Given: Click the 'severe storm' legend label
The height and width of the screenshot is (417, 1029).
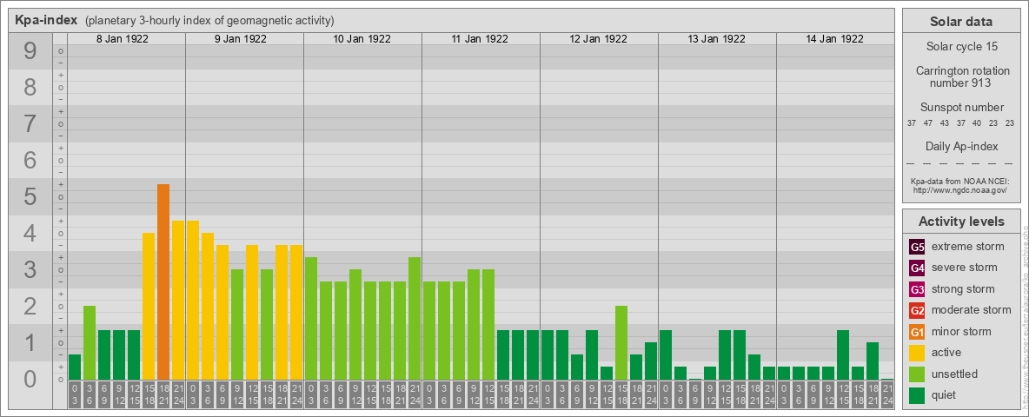Looking at the screenshot, I should [x=965, y=268].
